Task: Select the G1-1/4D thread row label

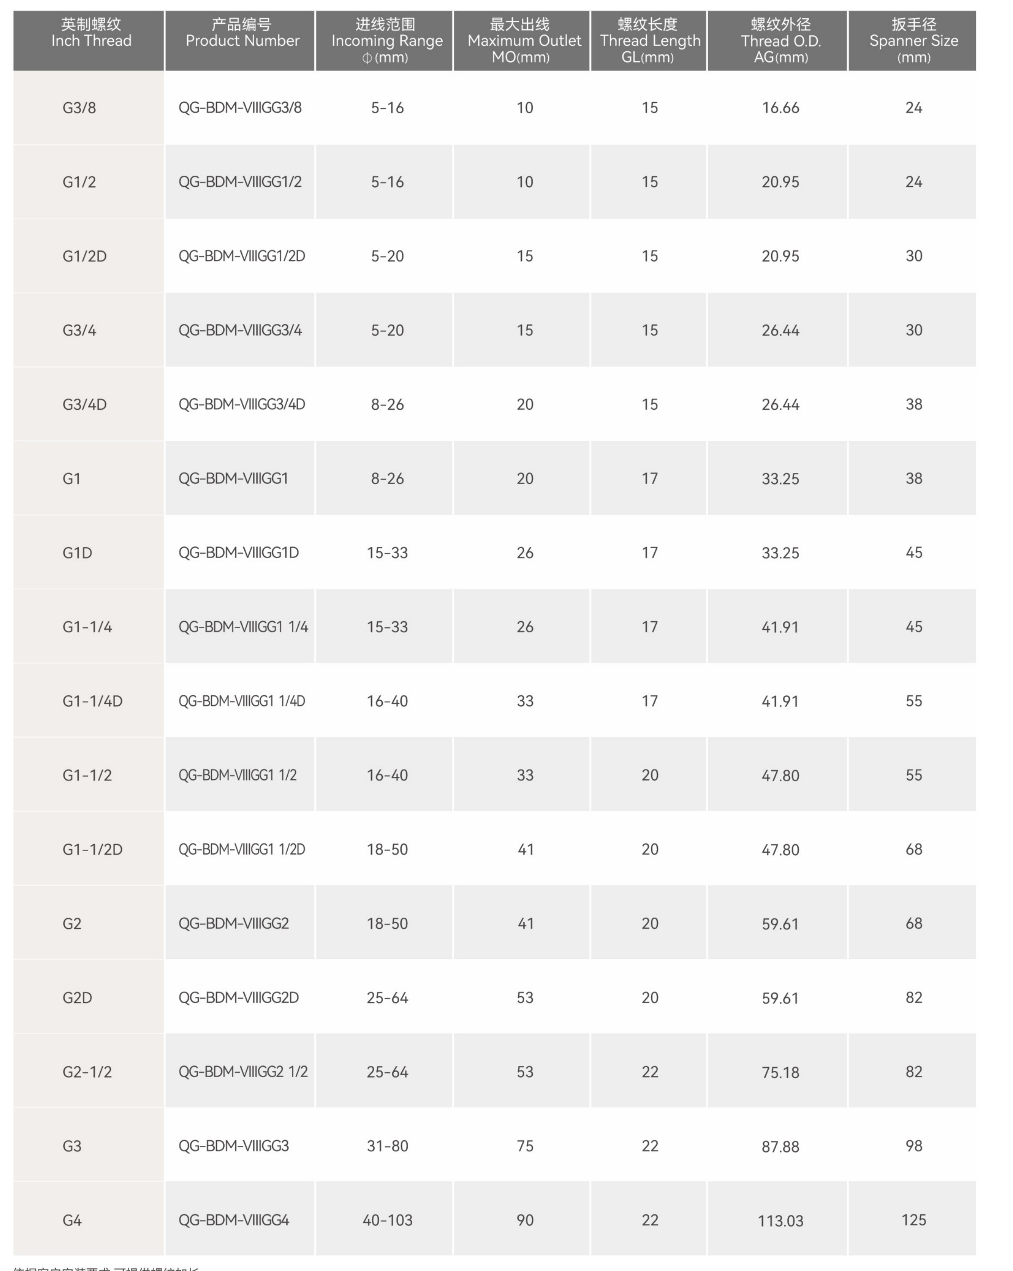Action: (92, 701)
